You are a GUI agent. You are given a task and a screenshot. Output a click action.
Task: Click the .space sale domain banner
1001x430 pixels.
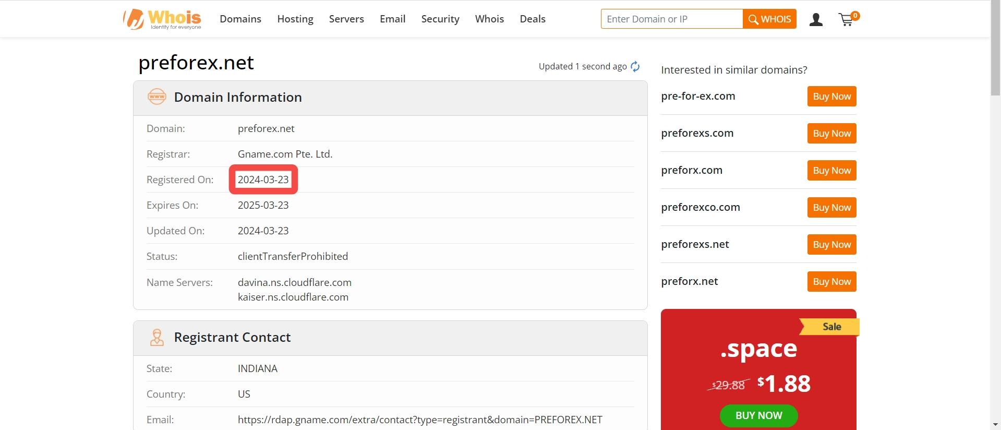[x=758, y=369]
